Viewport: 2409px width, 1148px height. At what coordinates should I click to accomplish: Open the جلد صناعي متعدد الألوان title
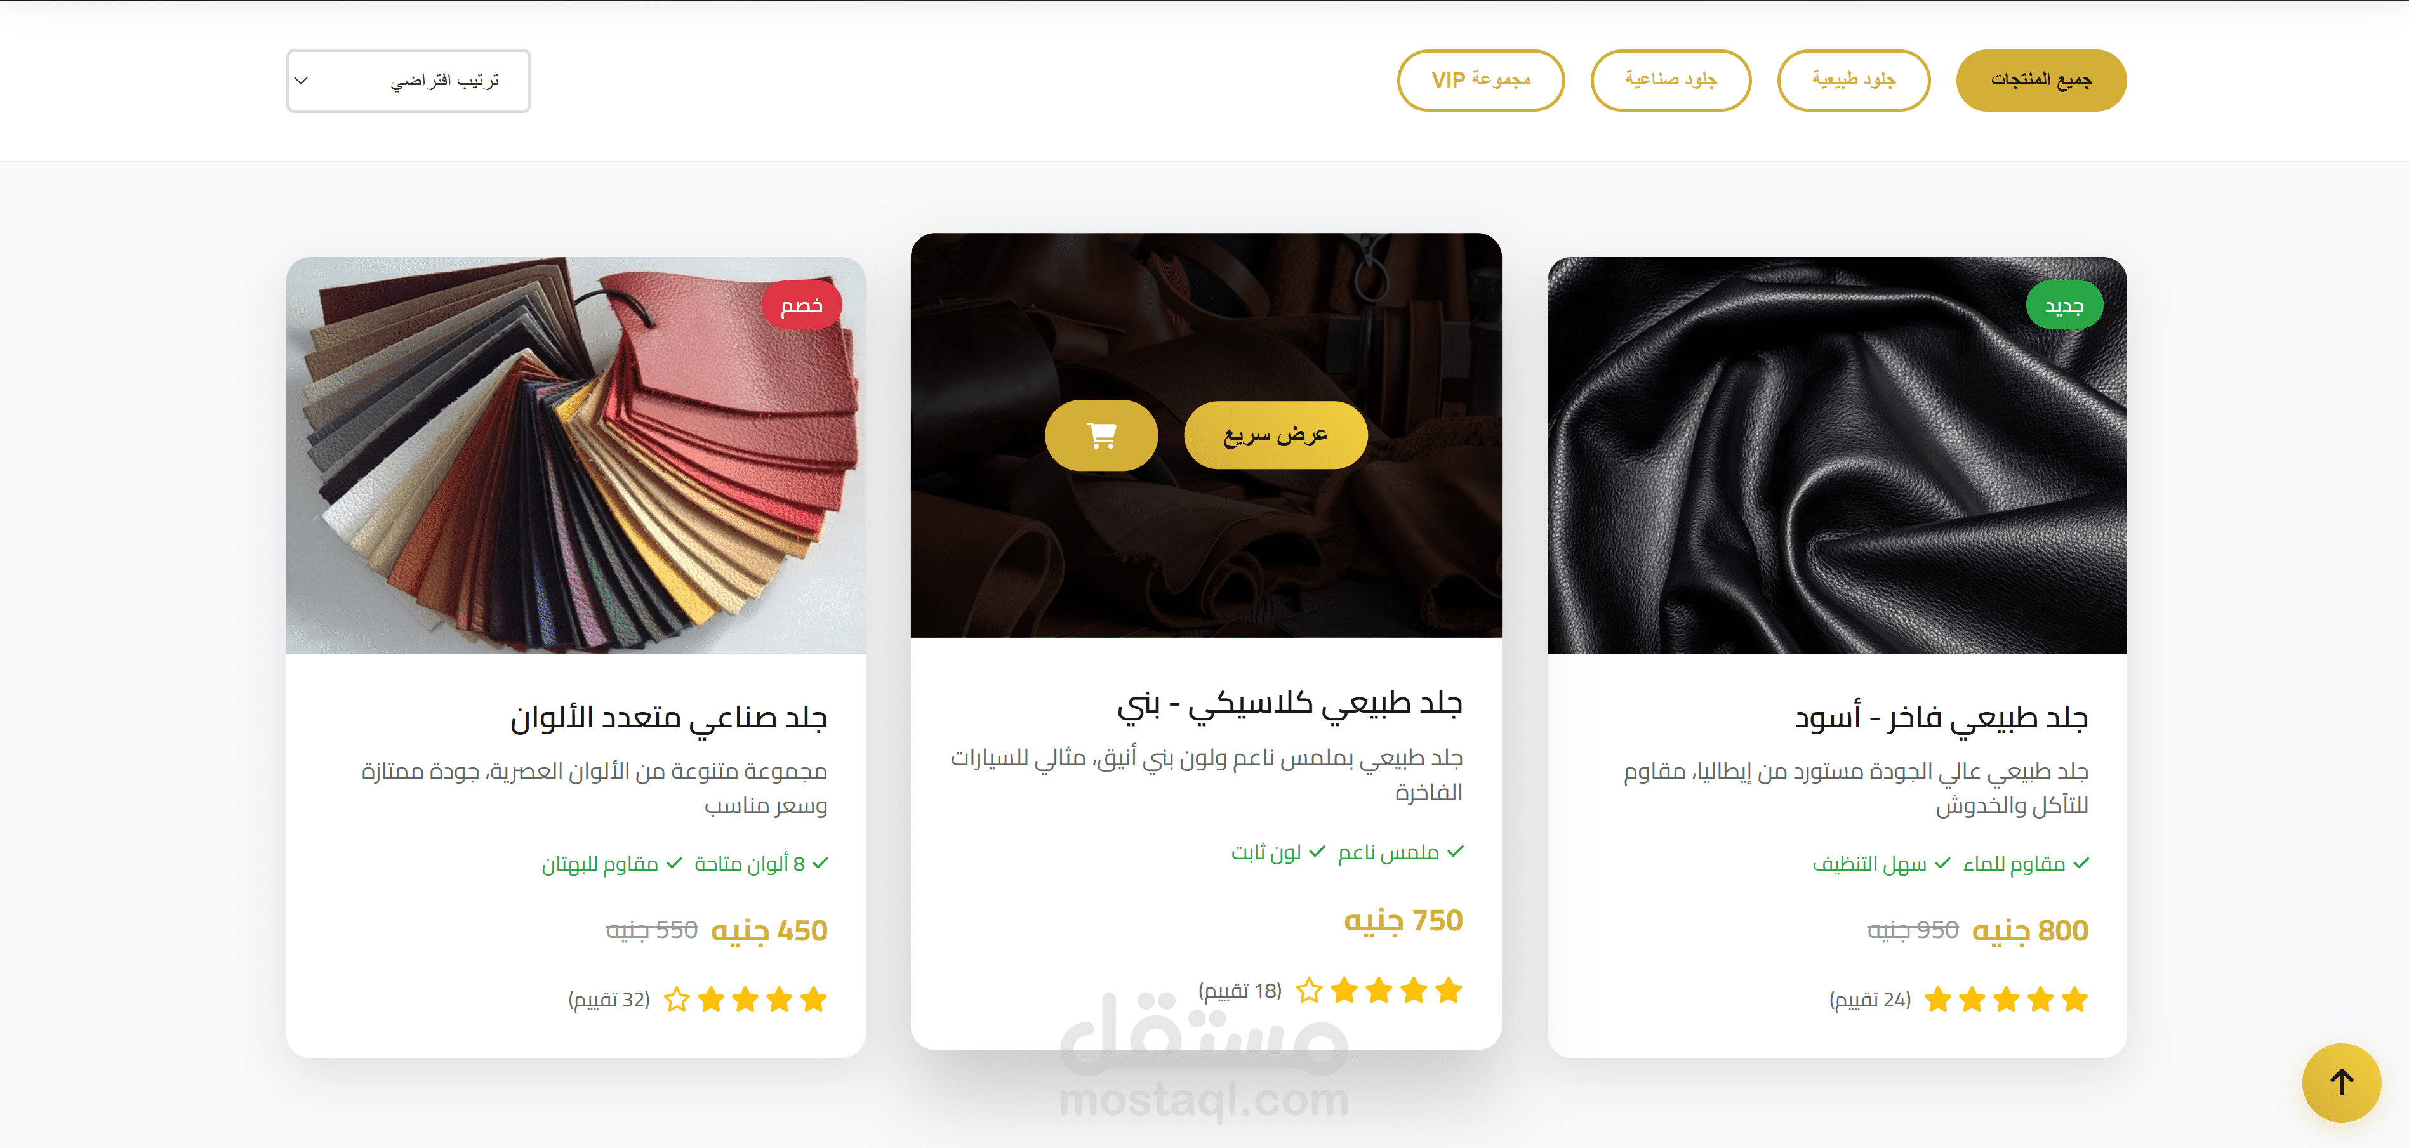click(668, 718)
